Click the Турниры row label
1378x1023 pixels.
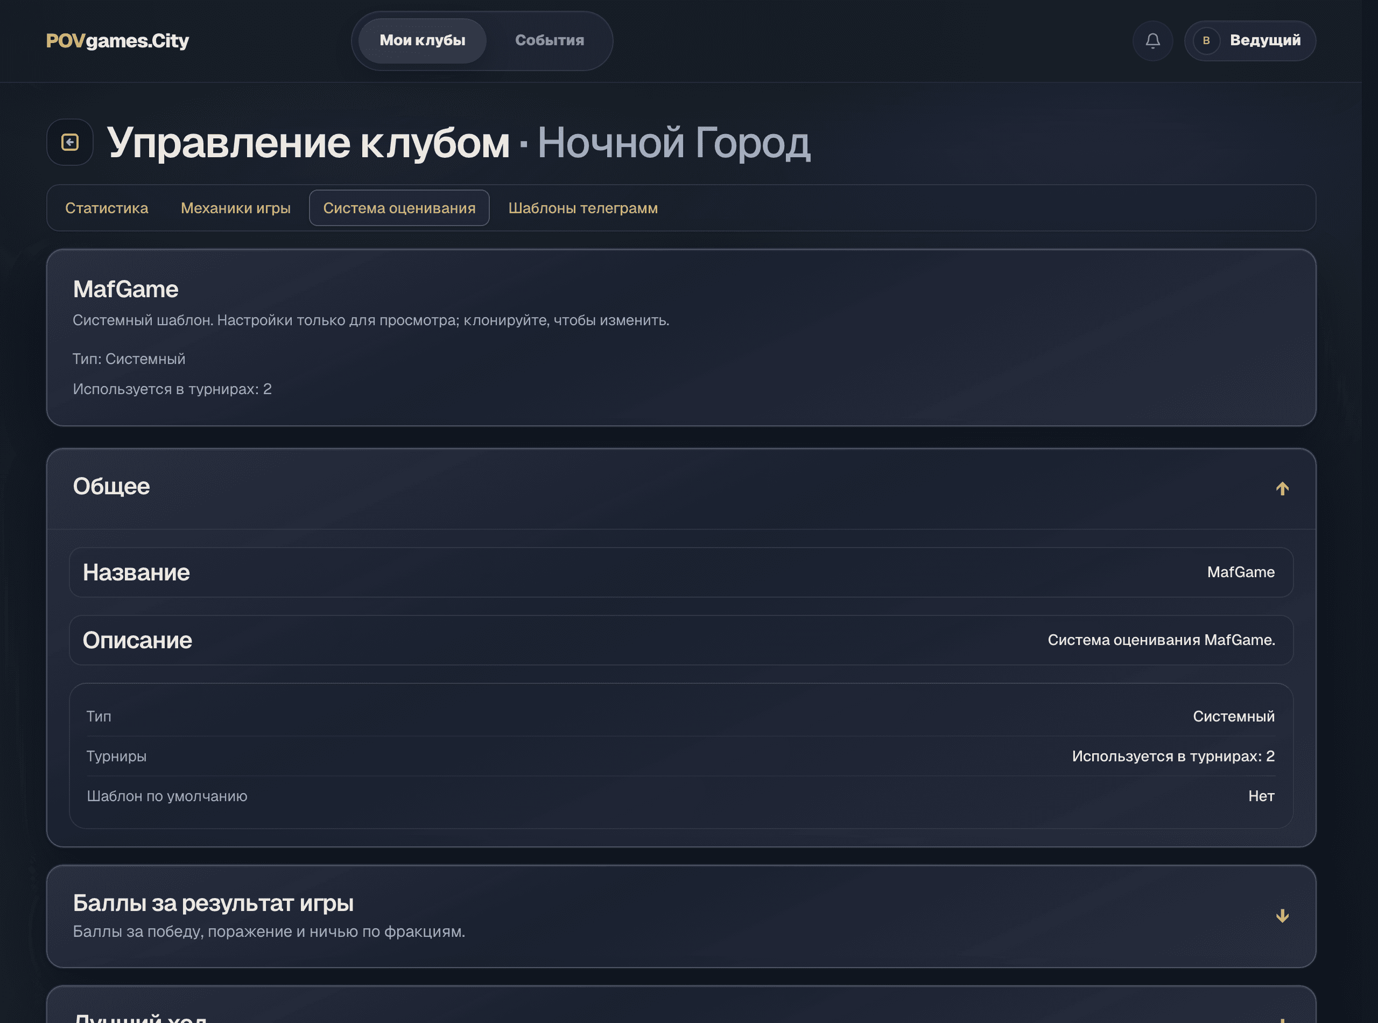tap(116, 756)
